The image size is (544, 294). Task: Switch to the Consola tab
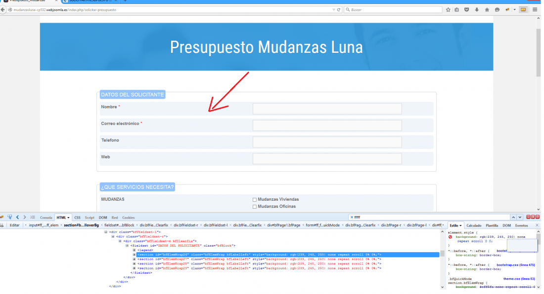46,218
